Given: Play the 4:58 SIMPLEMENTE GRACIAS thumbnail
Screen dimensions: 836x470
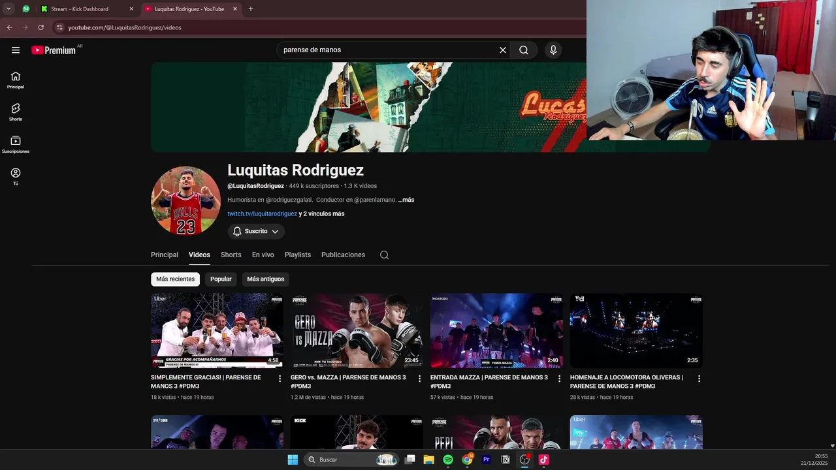Looking at the screenshot, I should click(x=217, y=331).
